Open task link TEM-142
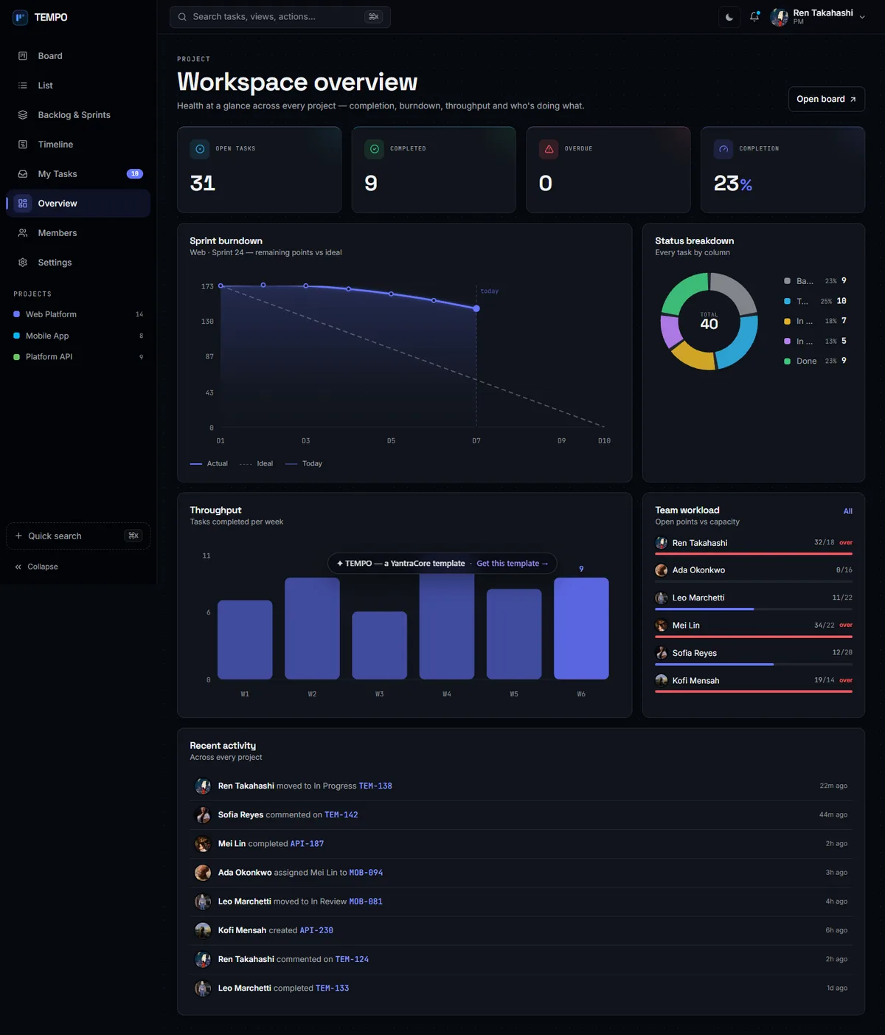 (x=341, y=815)
